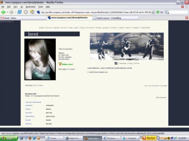189x141 pixels.
Task: Switch to the MySpace... taskbar window
Action: (111, 138)
